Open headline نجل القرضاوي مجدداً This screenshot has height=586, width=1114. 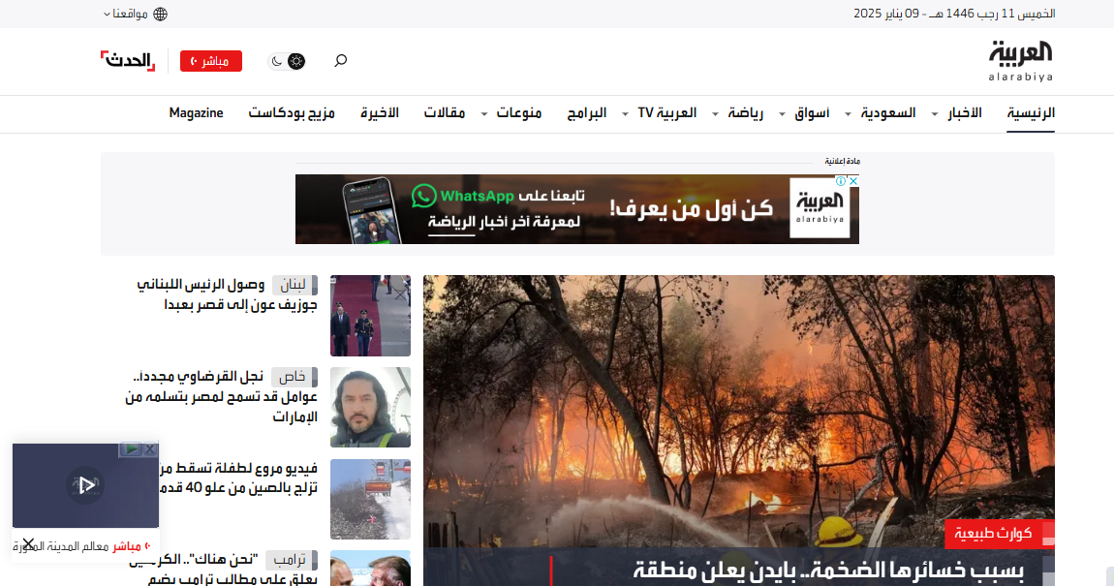(221, 396)
